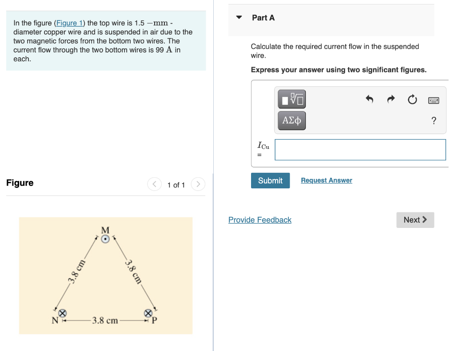
Task: Go to next figure arrow
Action: pos(198,184)
